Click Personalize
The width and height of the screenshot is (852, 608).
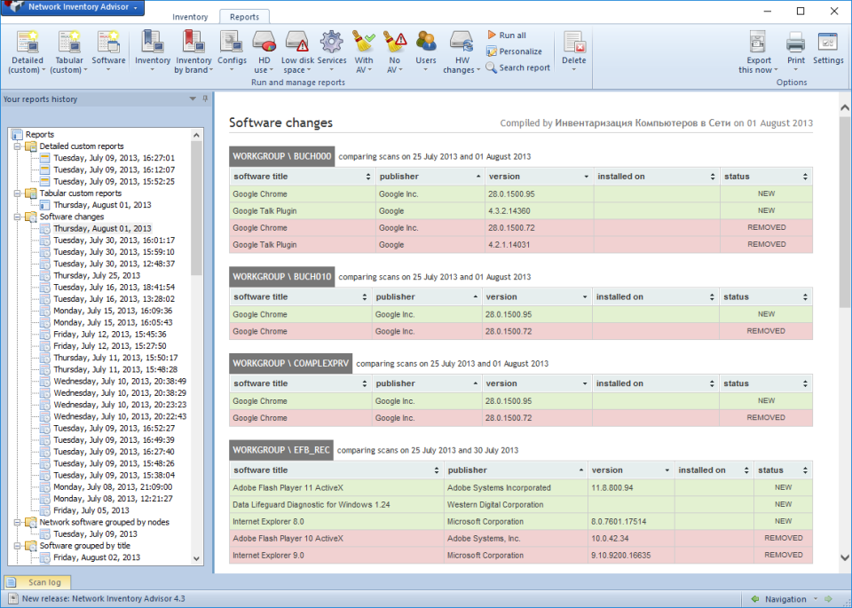(x=514, y=51)
